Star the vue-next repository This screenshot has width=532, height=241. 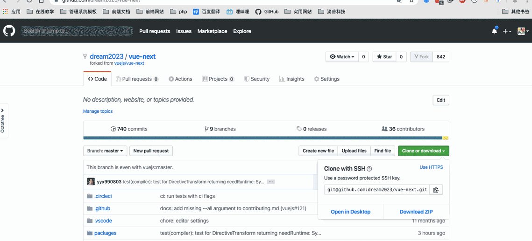pos(384,57)
